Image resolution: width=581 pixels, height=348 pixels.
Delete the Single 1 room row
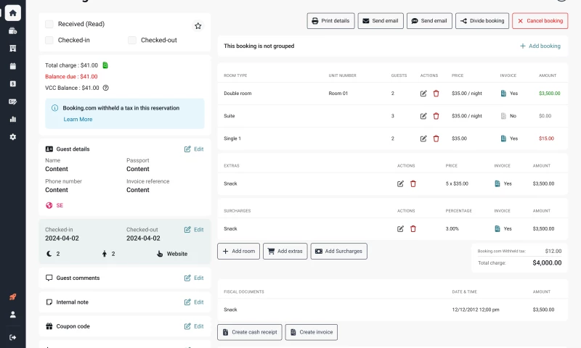point(436,138)
